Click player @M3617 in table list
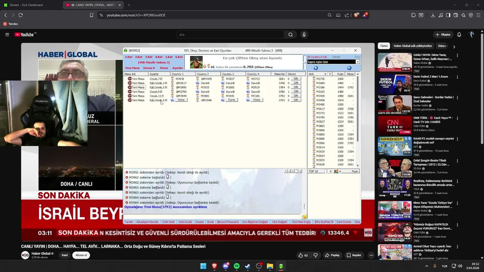484x272 pixels. point(181,83)
